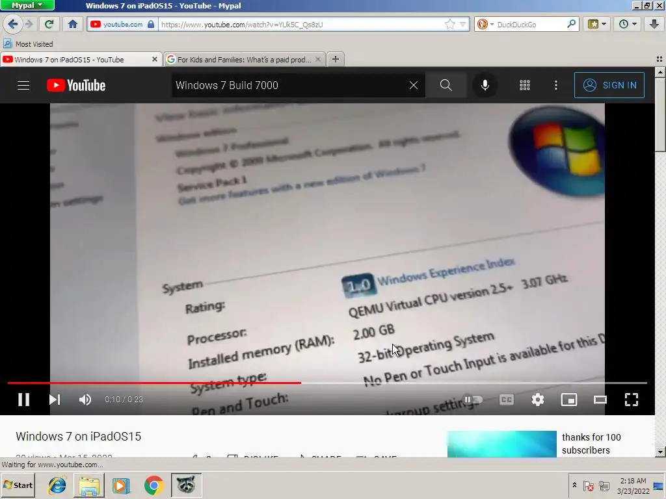Open the YouTube hamburger guide menu

pyautogui.click(x=23, y=85)
